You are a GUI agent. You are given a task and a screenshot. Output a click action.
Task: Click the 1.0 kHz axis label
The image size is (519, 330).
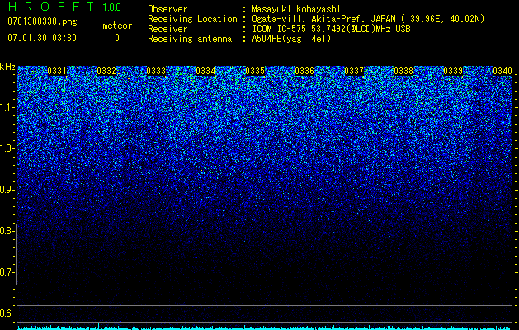click(x=6, y=148)
